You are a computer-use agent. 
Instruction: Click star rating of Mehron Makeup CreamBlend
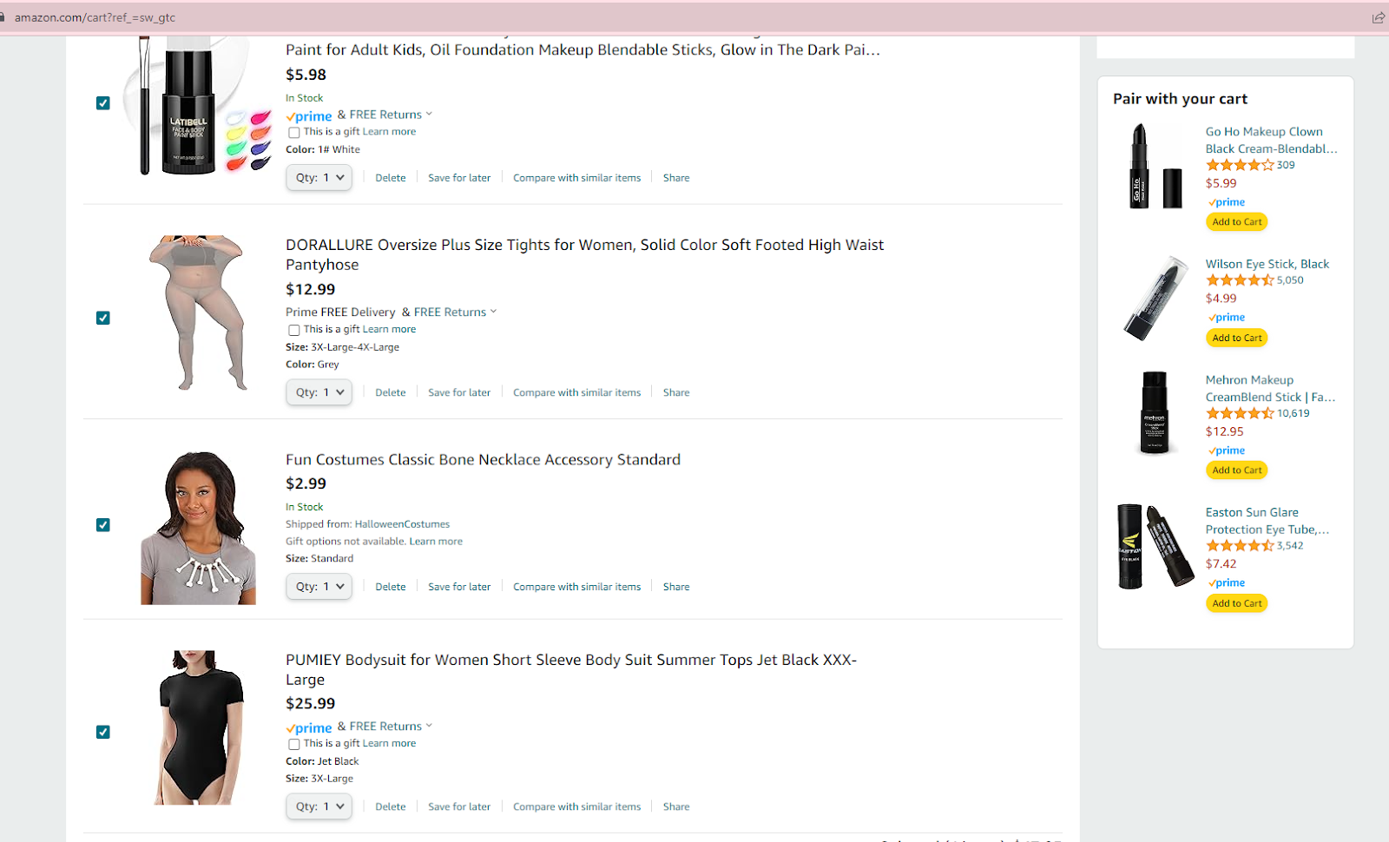(x=1240, y=413)
